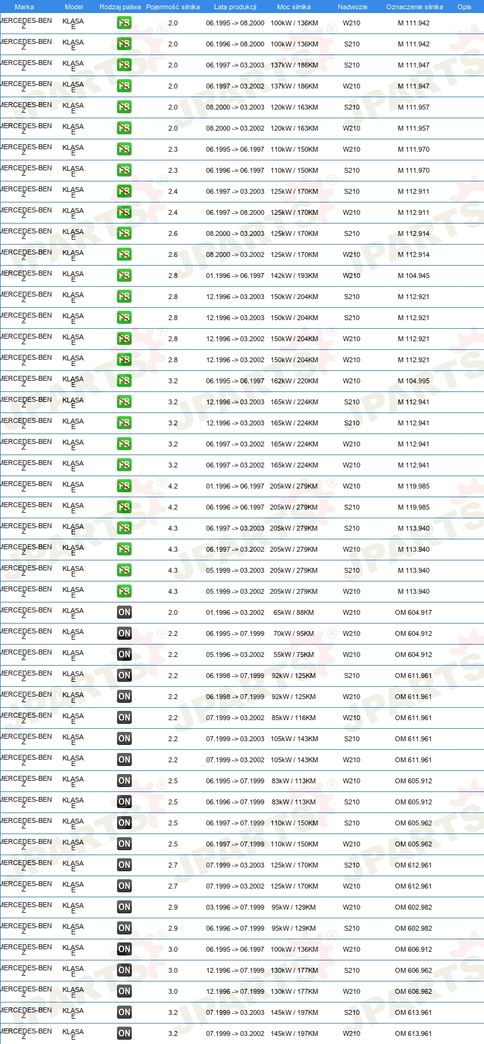This screenshot has width=484, height=1044.
Task: Select the Oznaczenie silnika column header
Action: [x=414, y=7]
